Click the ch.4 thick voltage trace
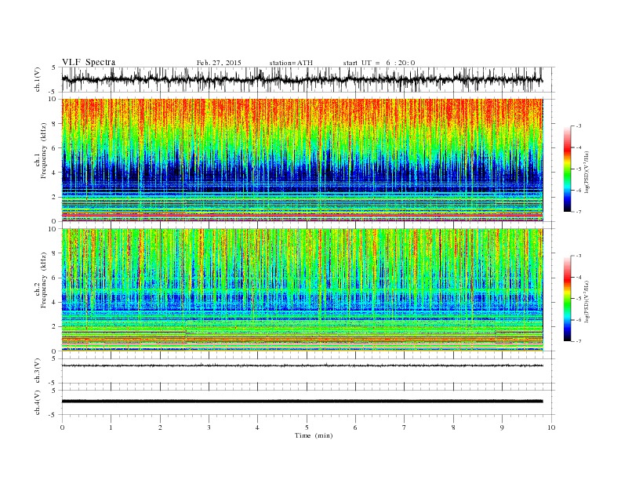The height and width of the screenshot is (480, 621). [302, 402]
